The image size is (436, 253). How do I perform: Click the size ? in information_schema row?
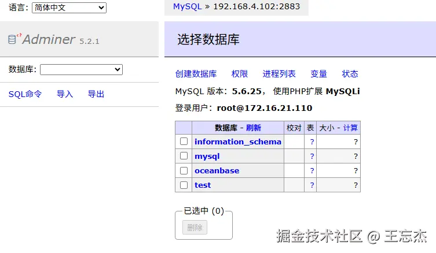tap(356, 142)
